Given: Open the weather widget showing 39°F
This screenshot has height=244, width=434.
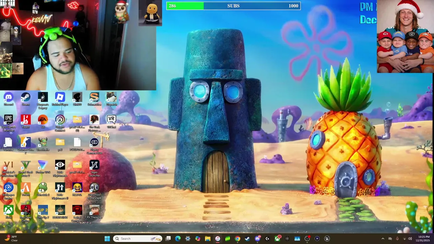Looking at the screenshot, I should pos(11,239).
